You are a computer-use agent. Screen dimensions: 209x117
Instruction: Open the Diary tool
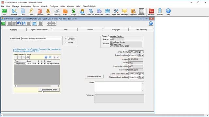(107, 12)
